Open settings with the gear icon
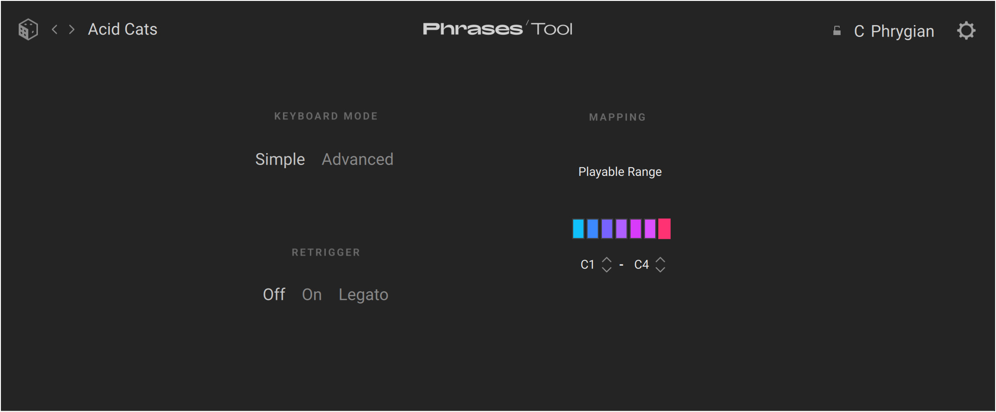 (966, 31)
